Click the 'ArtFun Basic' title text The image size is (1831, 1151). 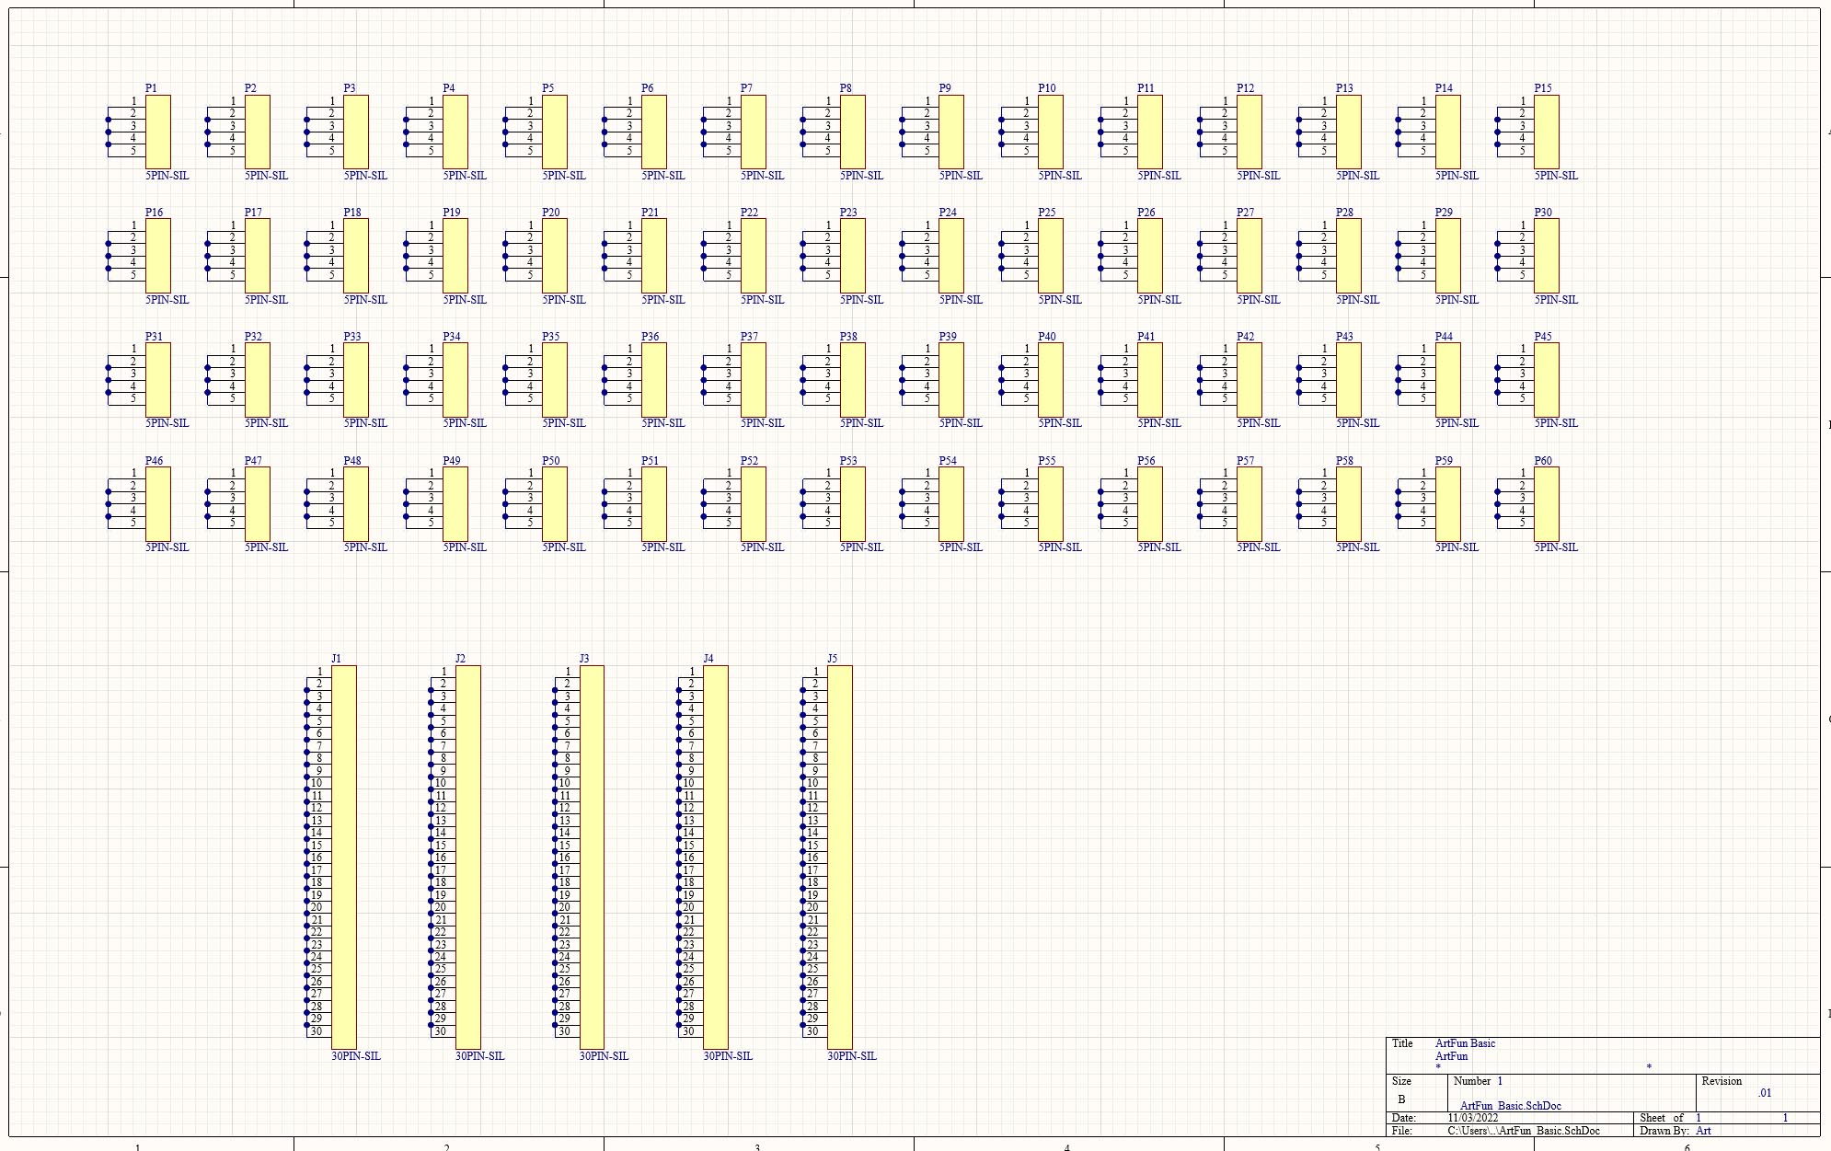point(1465,1043)
